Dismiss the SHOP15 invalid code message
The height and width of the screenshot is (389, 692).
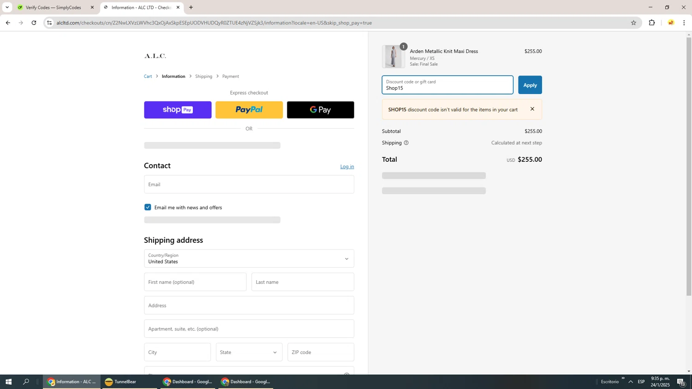[532, 109]
